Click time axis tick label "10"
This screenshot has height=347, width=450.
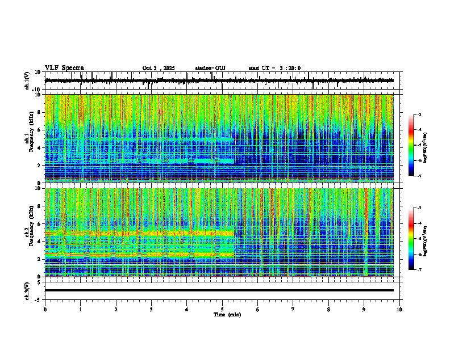point(399,310)
